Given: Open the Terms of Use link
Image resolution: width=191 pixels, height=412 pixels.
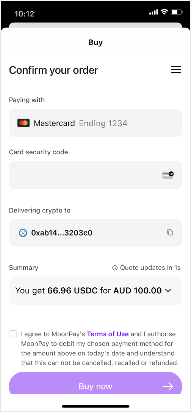Looking at the screenshot, I should click(x=108, y=334).
